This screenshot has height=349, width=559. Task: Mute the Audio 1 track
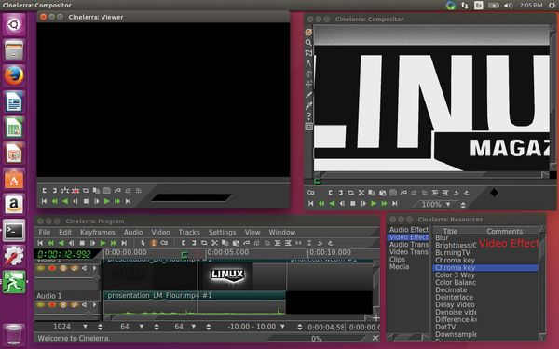[84, 305]
